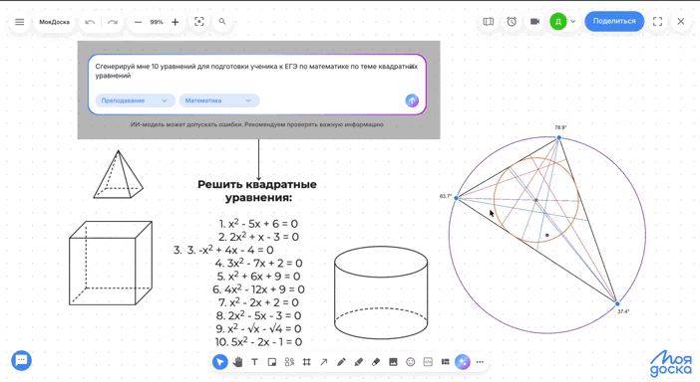
Task: Open more tools ellipsis menu
Action: (480, 362)
